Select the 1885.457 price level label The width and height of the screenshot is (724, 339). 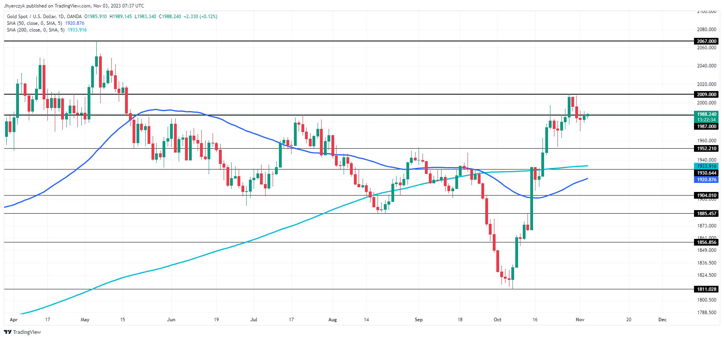click(x=706, y=214)
